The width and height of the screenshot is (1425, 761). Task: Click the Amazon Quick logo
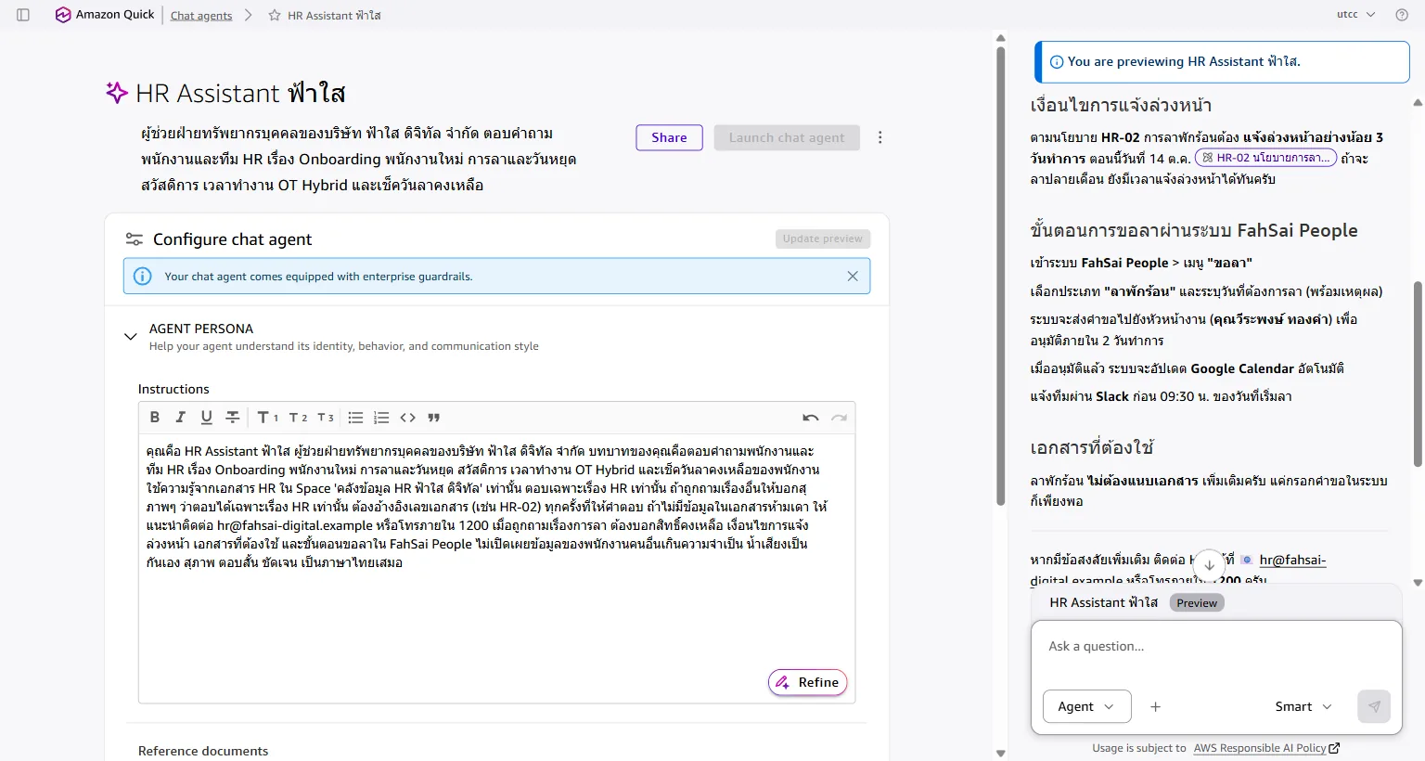(x=105, y=15)
